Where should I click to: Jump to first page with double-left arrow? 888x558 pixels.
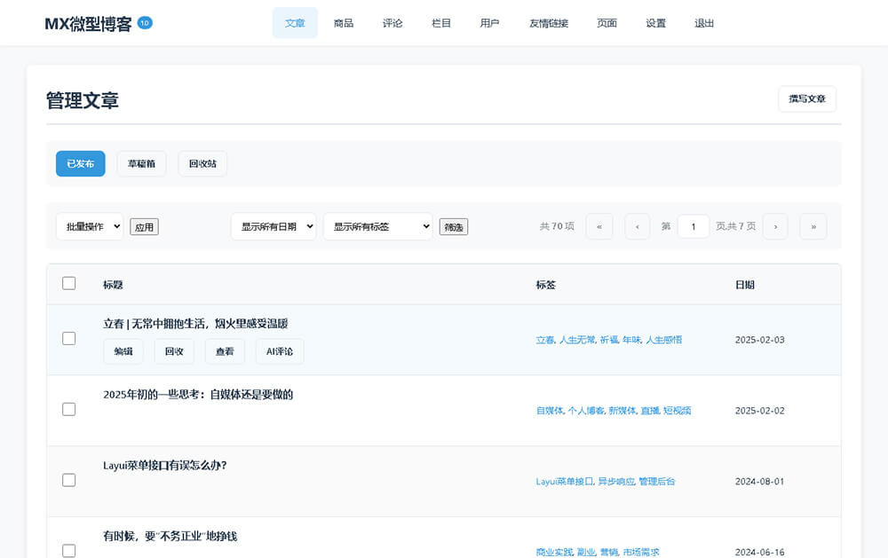tap(599, 226)
